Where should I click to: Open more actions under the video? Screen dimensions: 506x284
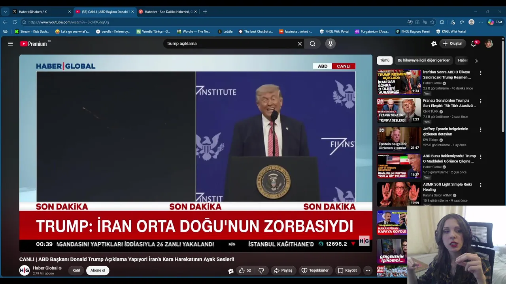click(x=368, y=271)
